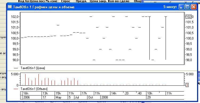Screen dimensions: 200x103
Task: Click the left axis '98,0' price label
Action: 16,60
